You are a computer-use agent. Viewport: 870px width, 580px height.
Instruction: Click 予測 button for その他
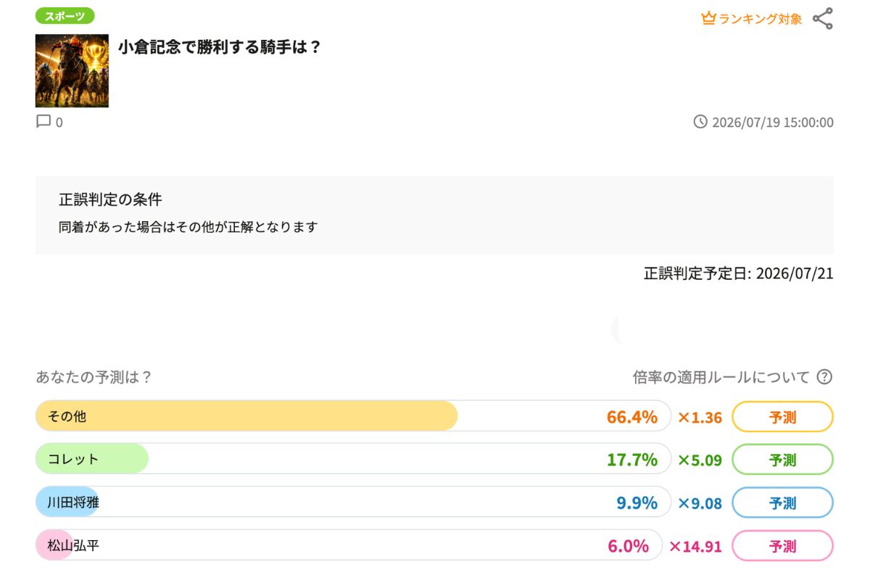click(x=782, y=417)
